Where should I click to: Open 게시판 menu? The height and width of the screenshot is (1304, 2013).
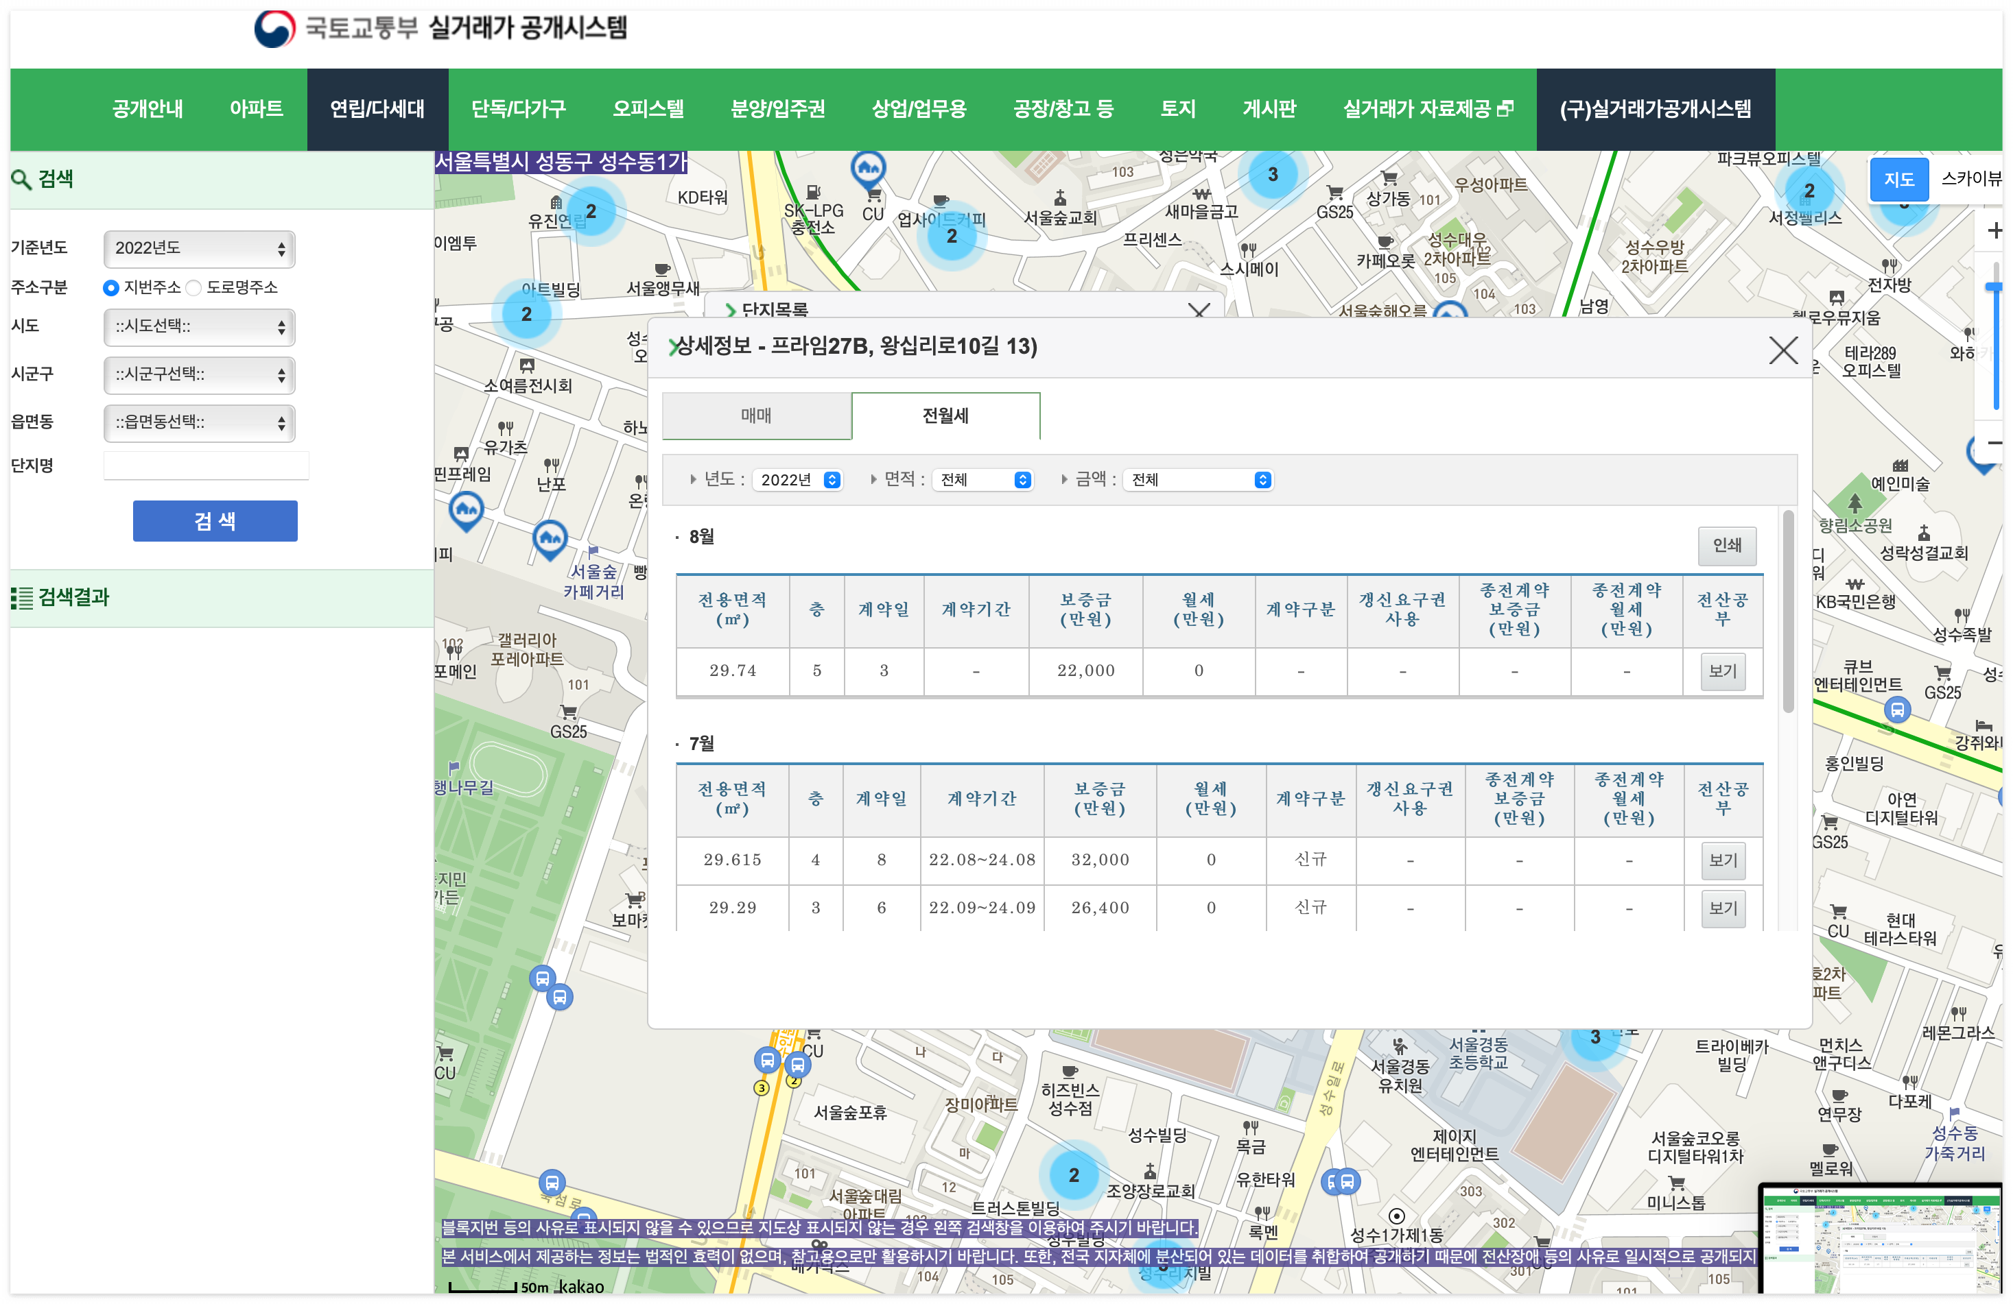tap(1269, 109)
